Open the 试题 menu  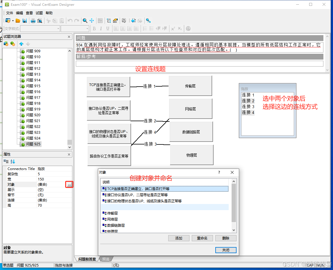(x=39, y=13)
